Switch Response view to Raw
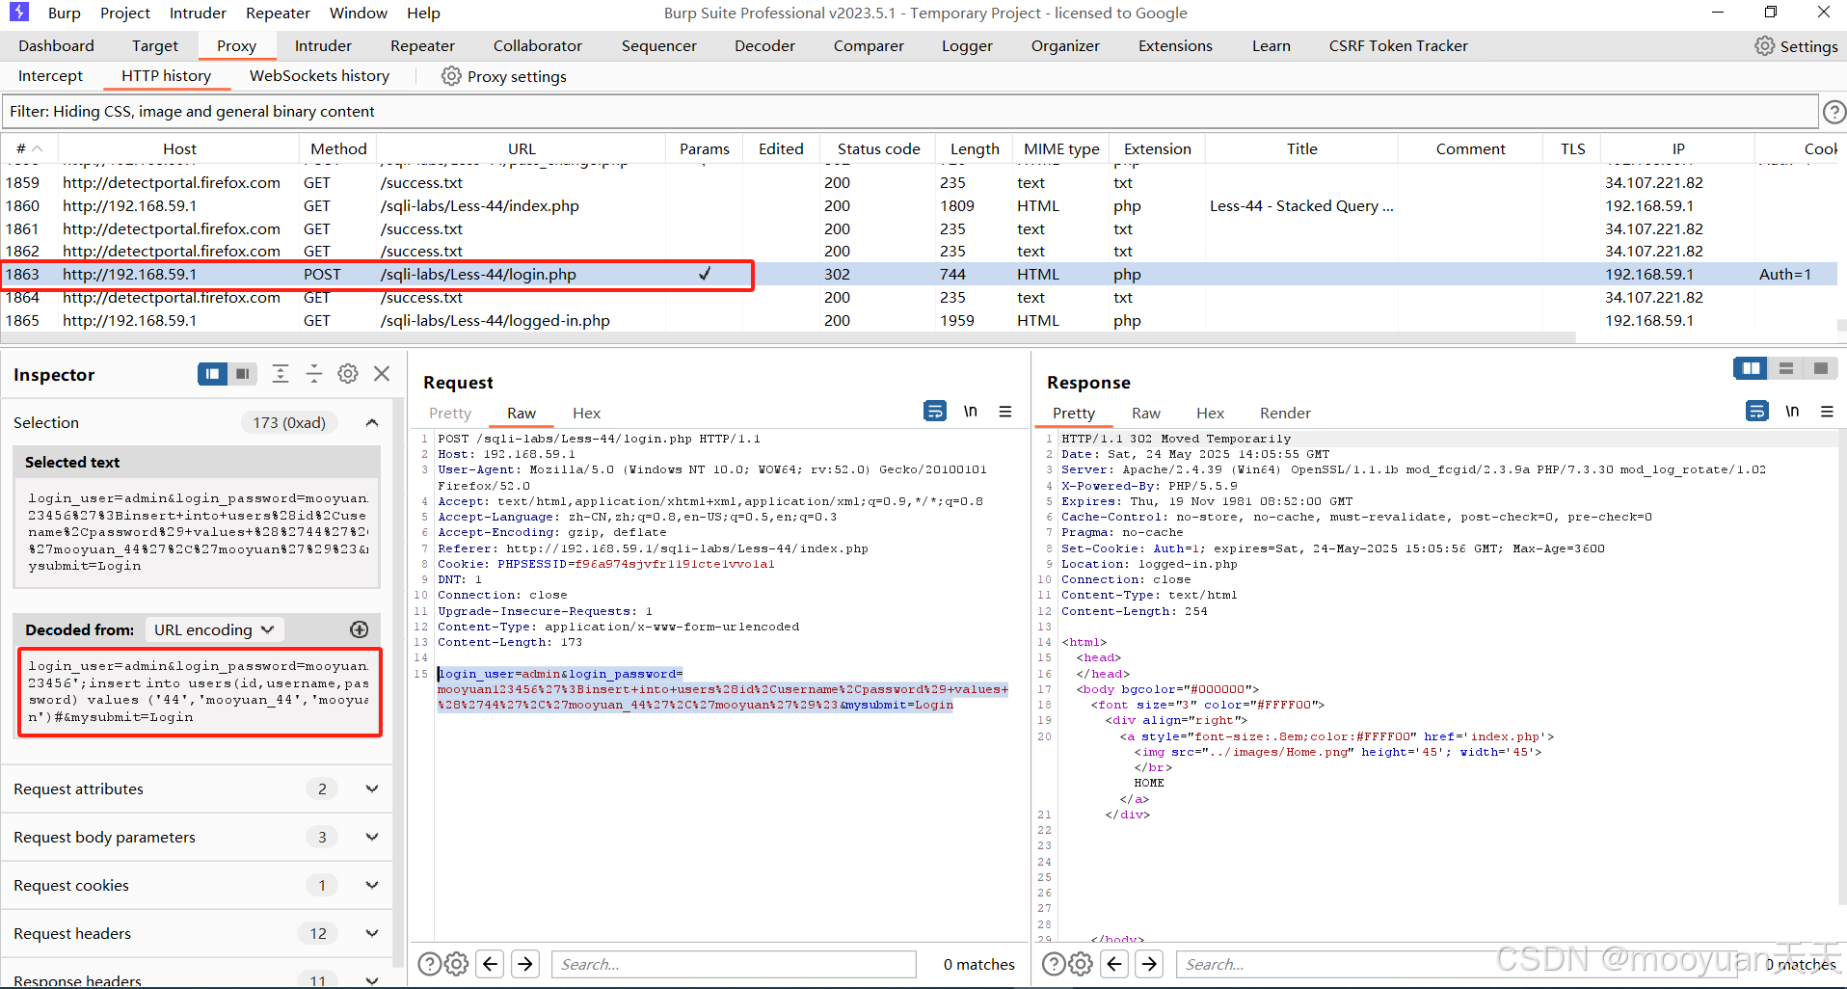1847x989 pixels. [x=1146, y=413]
